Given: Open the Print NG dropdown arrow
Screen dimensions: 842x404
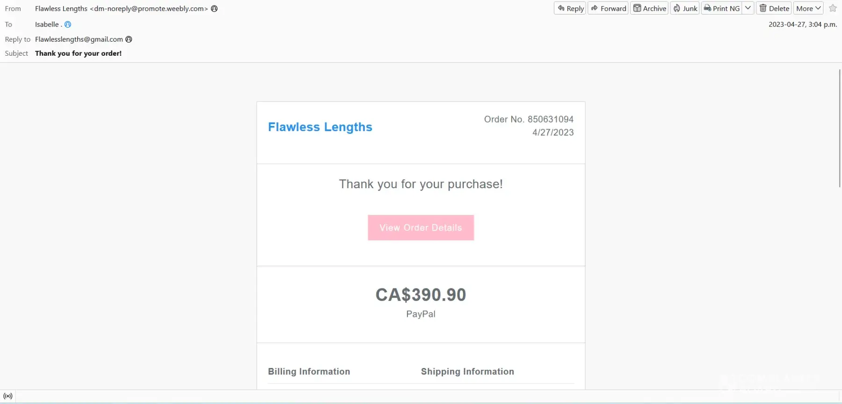Looking at the screenshot, I should (x=748, y=8).
